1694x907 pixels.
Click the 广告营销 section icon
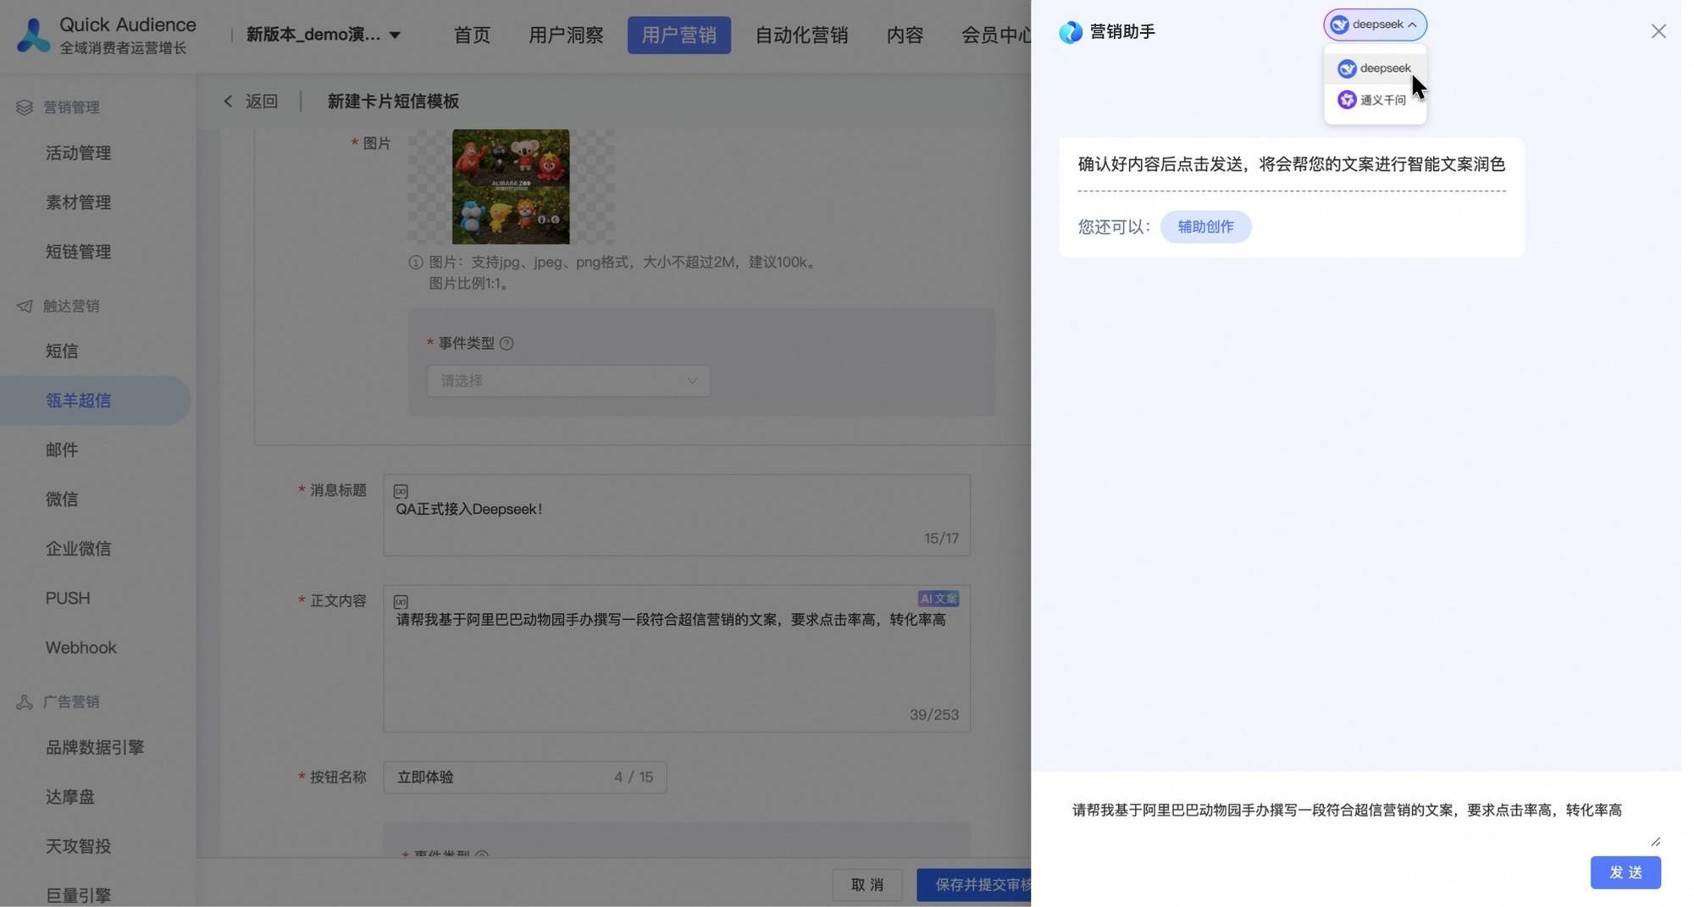(24, 701)
